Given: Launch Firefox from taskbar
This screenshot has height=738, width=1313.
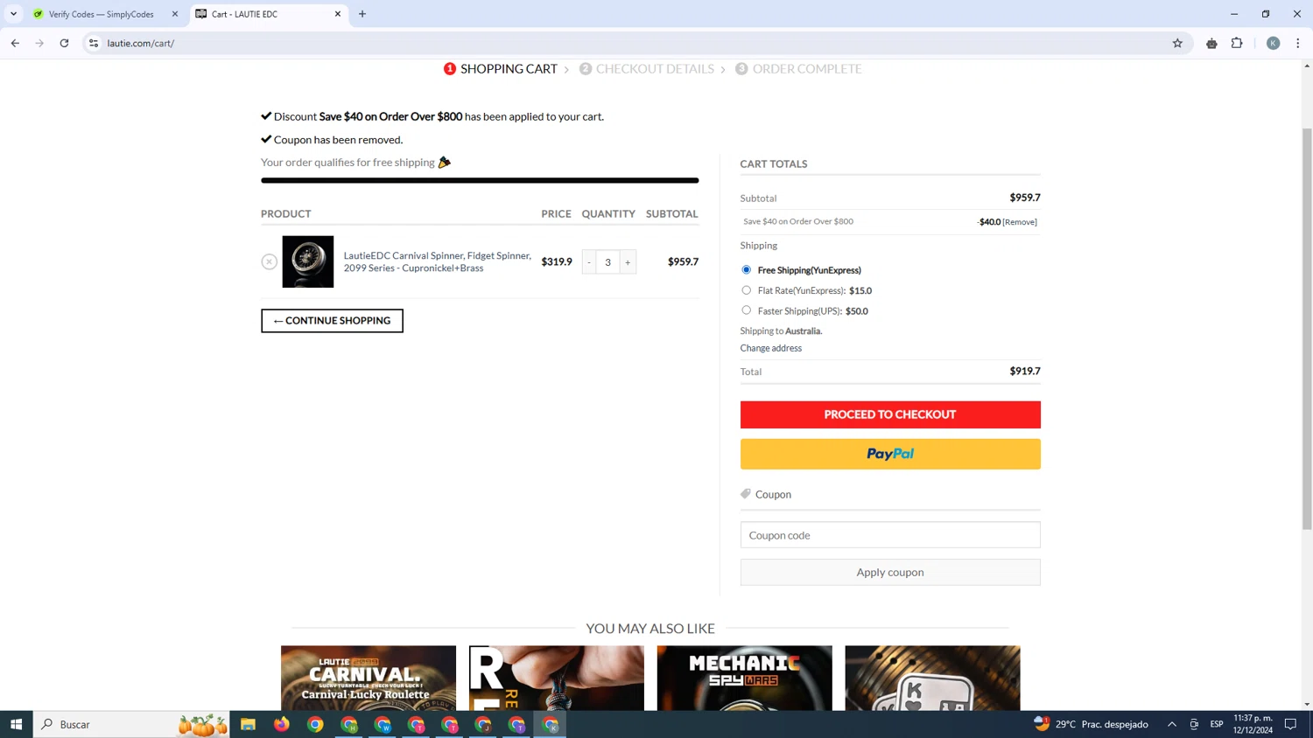Looking at the screenshot, I should pyautogui.click(x=282, y=724).
